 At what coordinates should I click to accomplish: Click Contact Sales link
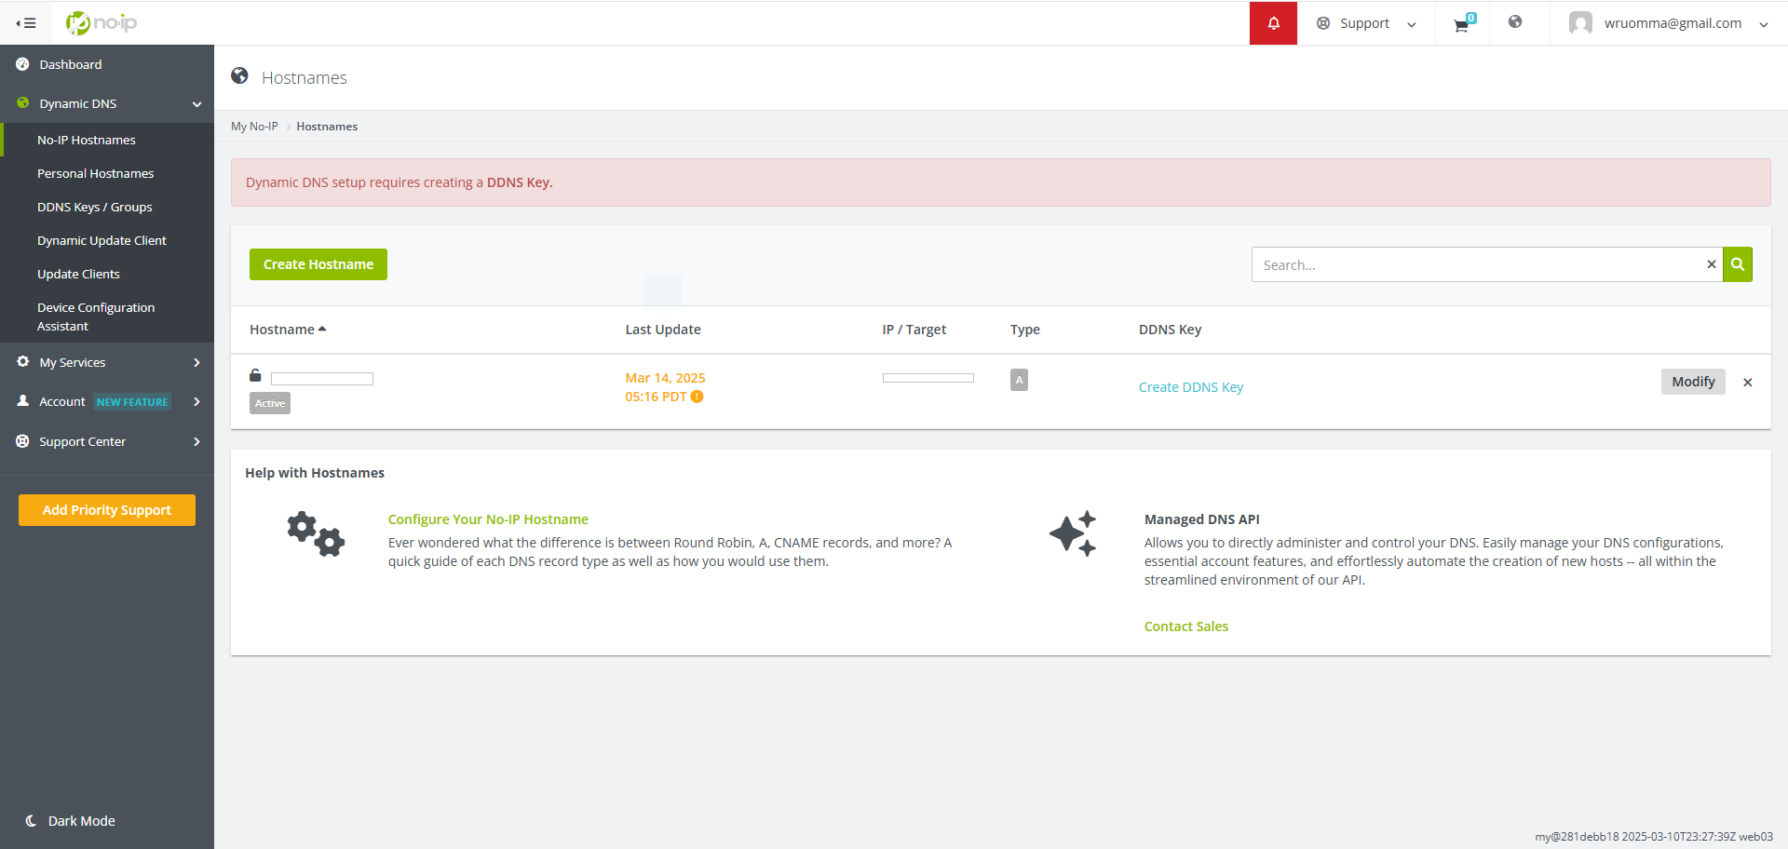1186,627
